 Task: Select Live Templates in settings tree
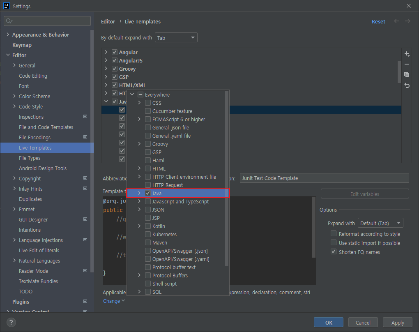47,148
